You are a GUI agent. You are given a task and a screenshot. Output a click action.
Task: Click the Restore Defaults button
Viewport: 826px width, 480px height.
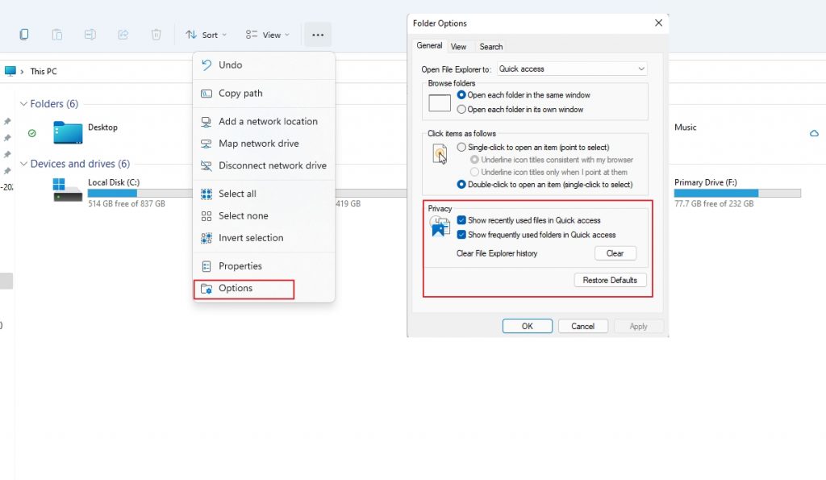click(x=612, y=280)
